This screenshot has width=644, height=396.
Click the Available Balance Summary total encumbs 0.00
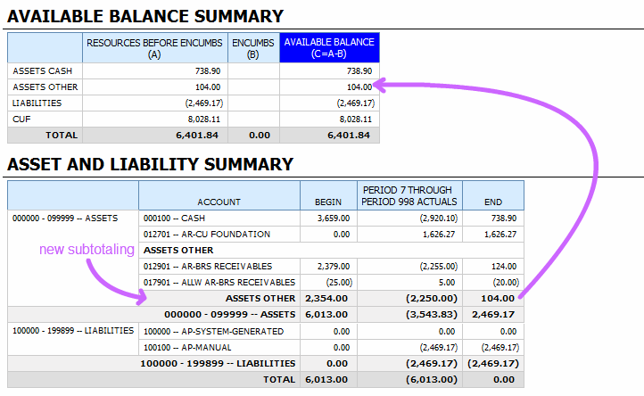[260, 136]
